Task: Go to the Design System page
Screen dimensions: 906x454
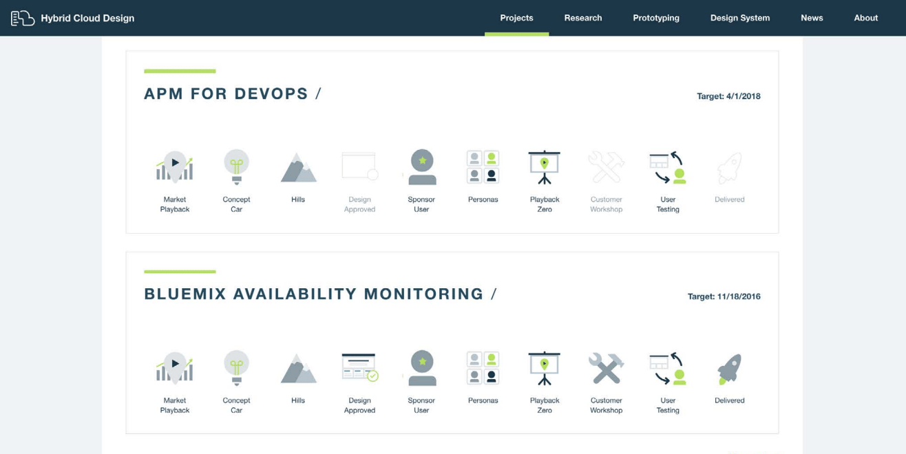Action: (740, 17)
